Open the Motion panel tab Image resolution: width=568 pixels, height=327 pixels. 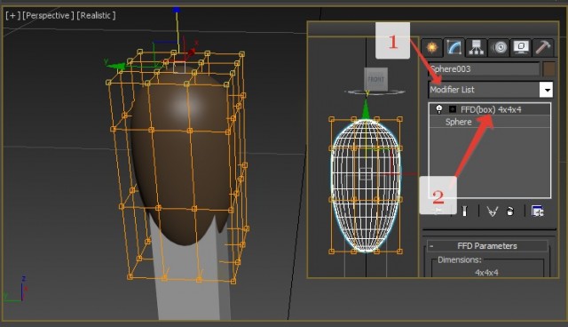coord(499,47)
